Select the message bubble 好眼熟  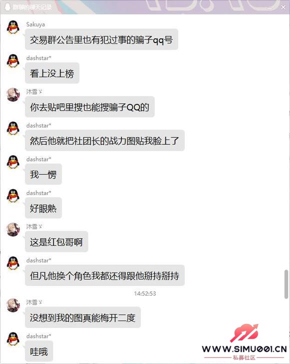(x=43, y=208)
